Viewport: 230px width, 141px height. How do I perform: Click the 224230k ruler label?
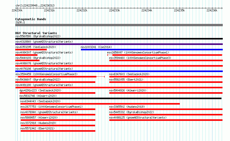click(17, 10)
